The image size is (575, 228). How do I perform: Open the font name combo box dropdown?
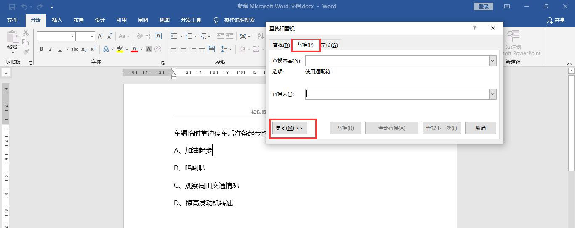point(72,37)
